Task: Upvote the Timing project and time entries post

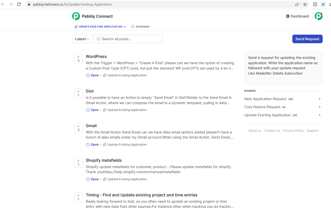Action: (78, 198)
